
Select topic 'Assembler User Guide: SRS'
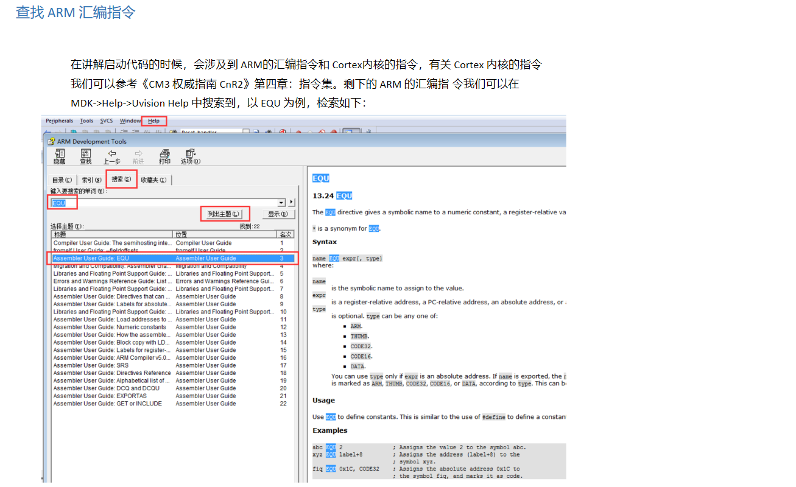[x=174, y=365]
